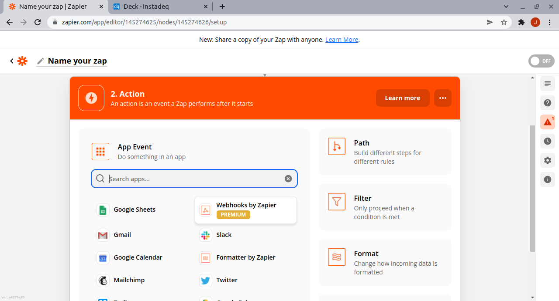Select the Path branching icon

click(x=337, y=146)
